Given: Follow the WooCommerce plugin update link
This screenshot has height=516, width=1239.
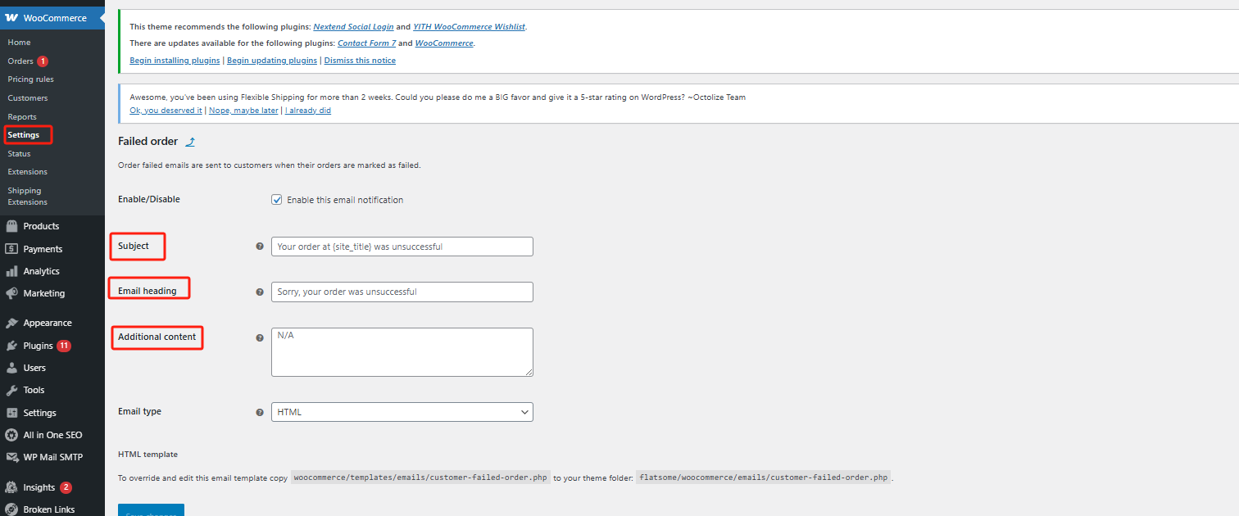Looking at the screenshot, I should [444, 43].
